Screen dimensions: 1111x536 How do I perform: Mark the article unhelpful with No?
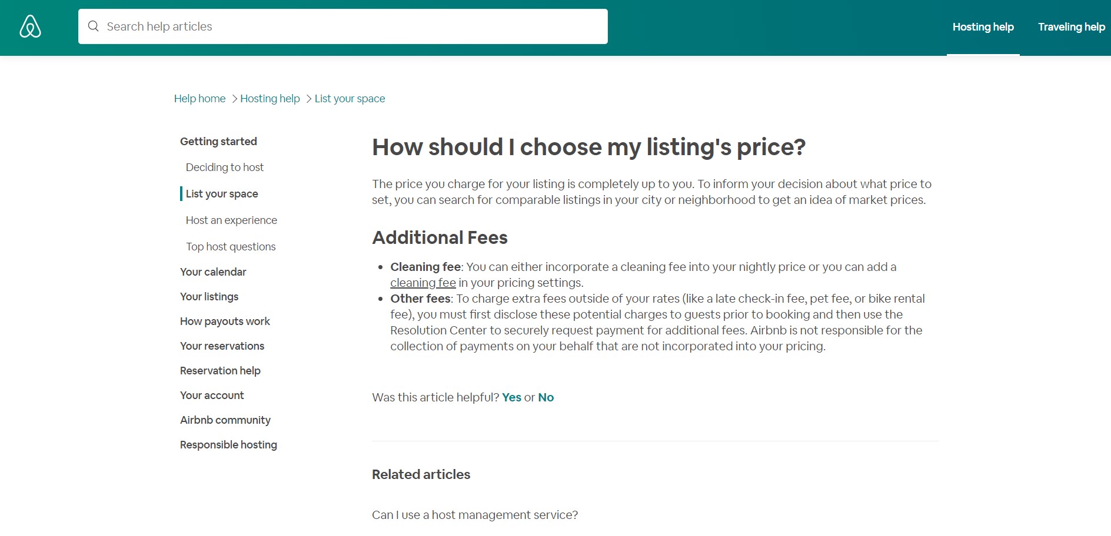pyautogui.click(x=545, y=397)
